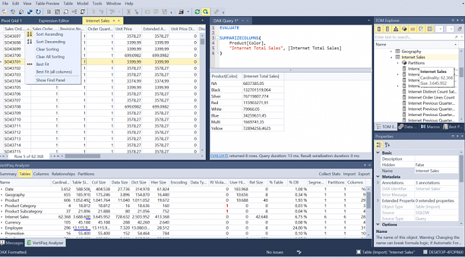Collapse the Metadata properties section

378,176
